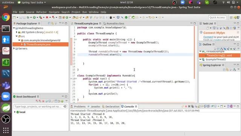Open the New file dropdown arrow

coord(17,17)
